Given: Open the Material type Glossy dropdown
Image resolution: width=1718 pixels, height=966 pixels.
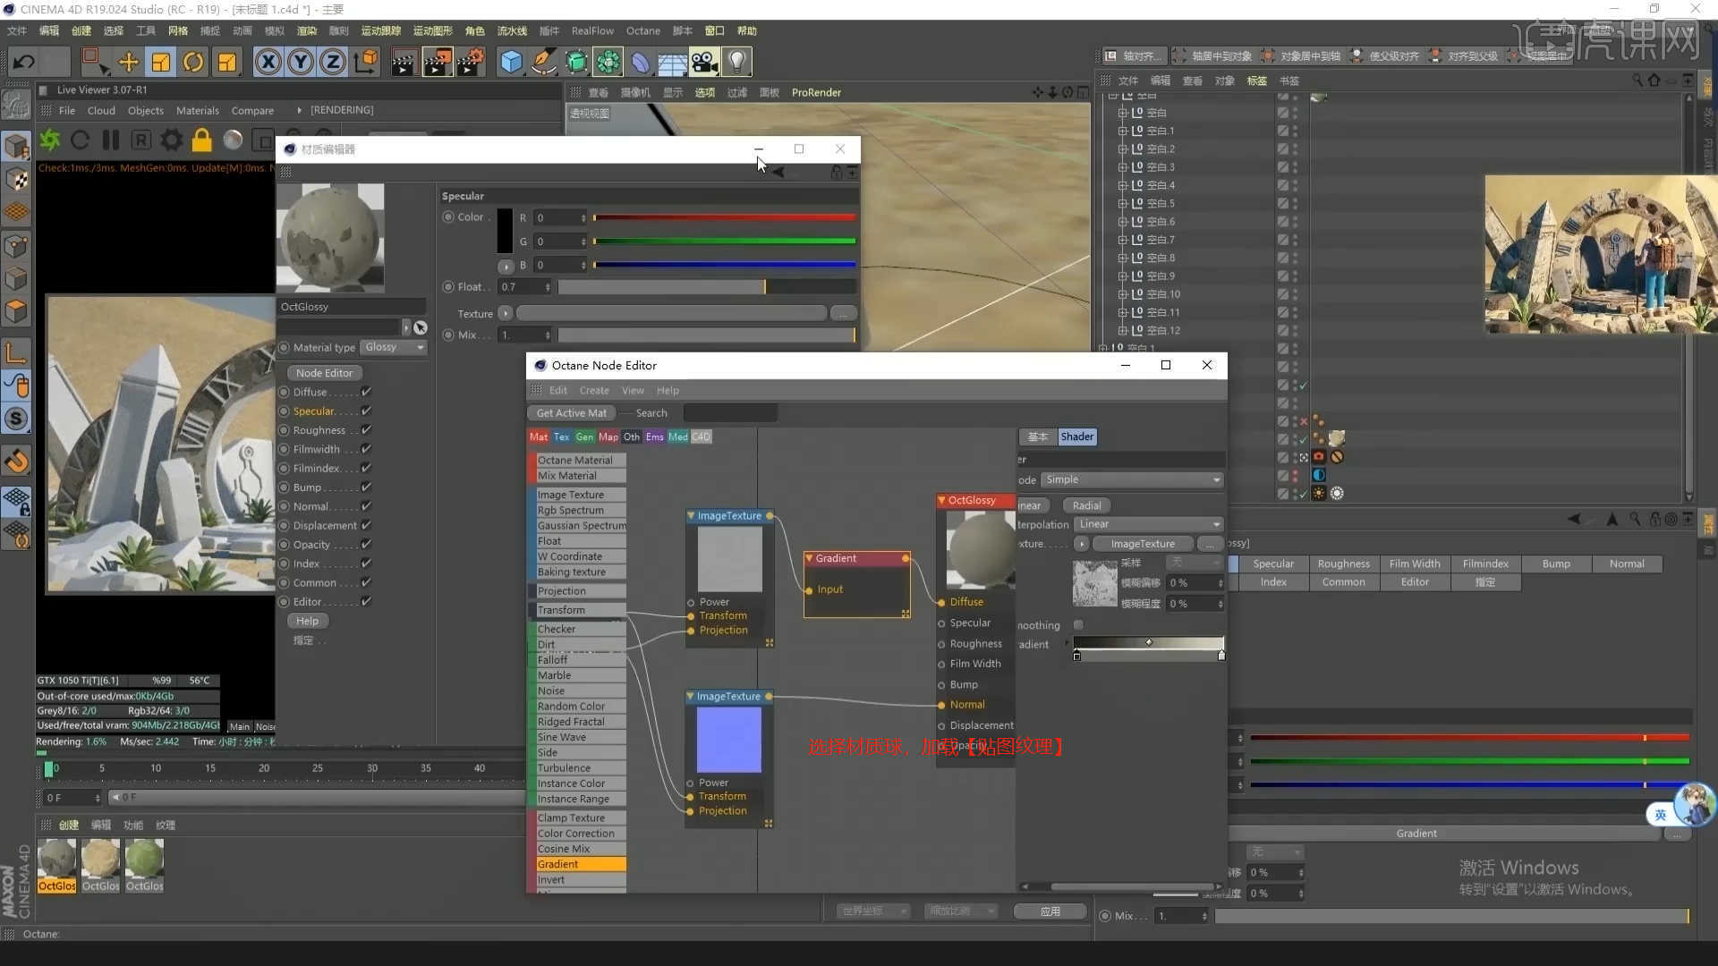Looking at the screenshot, I should 395,347.
